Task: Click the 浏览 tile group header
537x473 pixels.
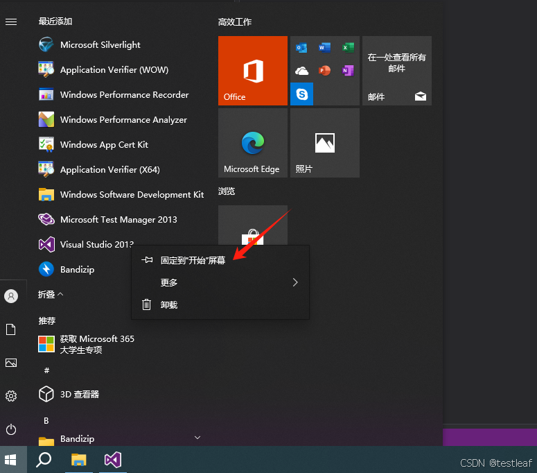Action: coord(227,191)
